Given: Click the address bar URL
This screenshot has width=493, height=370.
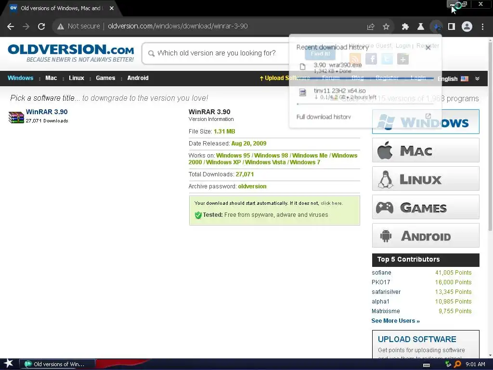Looking at the screenshot, I should click(178, 26).
